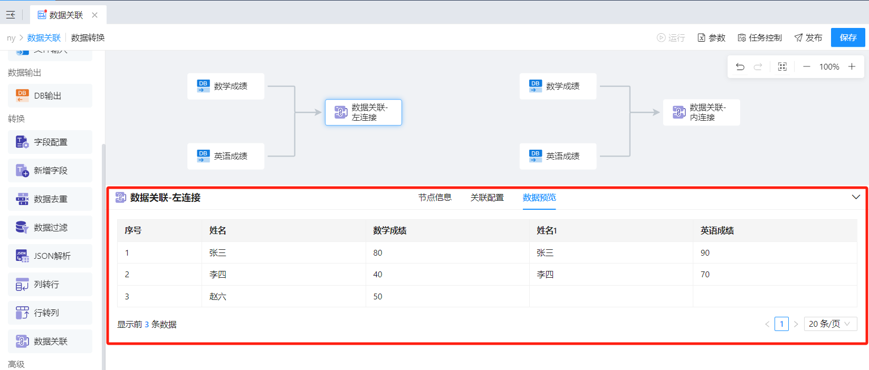Go to next page of preview data
Viewport: 869px width, 370px height.
point(796,324)
